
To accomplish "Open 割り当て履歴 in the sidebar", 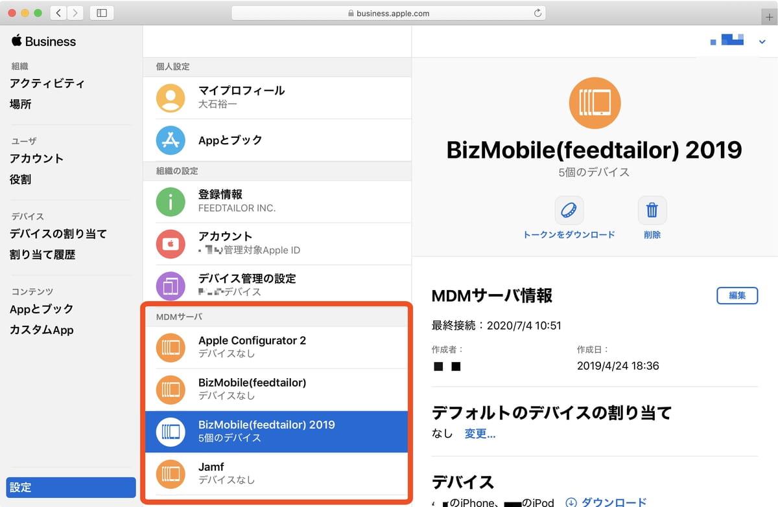I will 42,254.
